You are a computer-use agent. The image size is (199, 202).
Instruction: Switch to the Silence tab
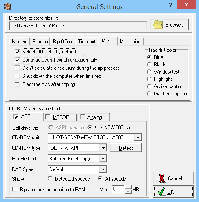(40, 42)
